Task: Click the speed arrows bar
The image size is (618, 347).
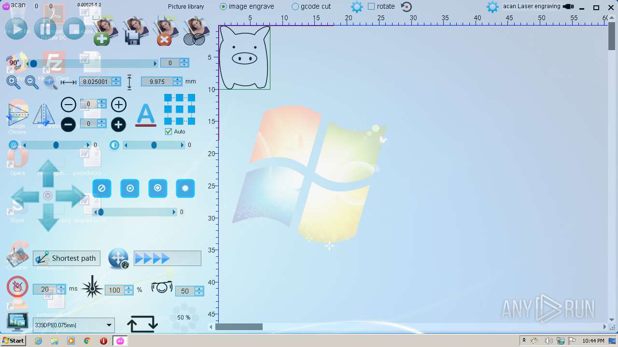Action: tap(167, 258)
